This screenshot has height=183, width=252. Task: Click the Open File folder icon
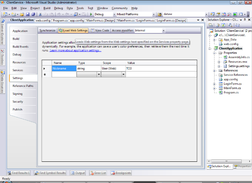(x=22, y=15)
